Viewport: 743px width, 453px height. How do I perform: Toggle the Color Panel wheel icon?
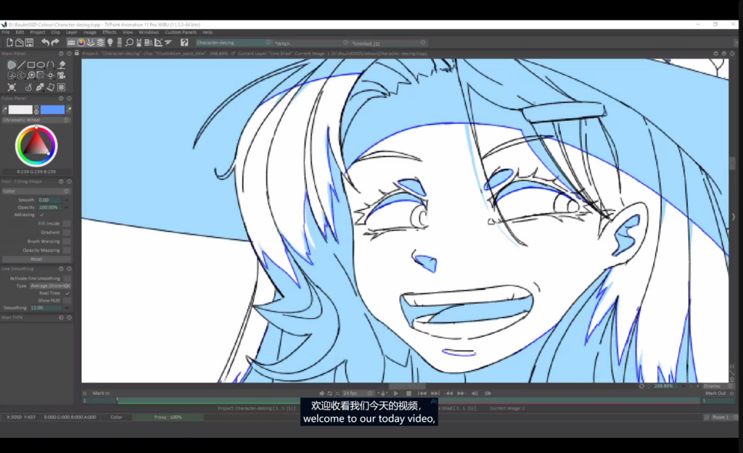tap(81, 43)
